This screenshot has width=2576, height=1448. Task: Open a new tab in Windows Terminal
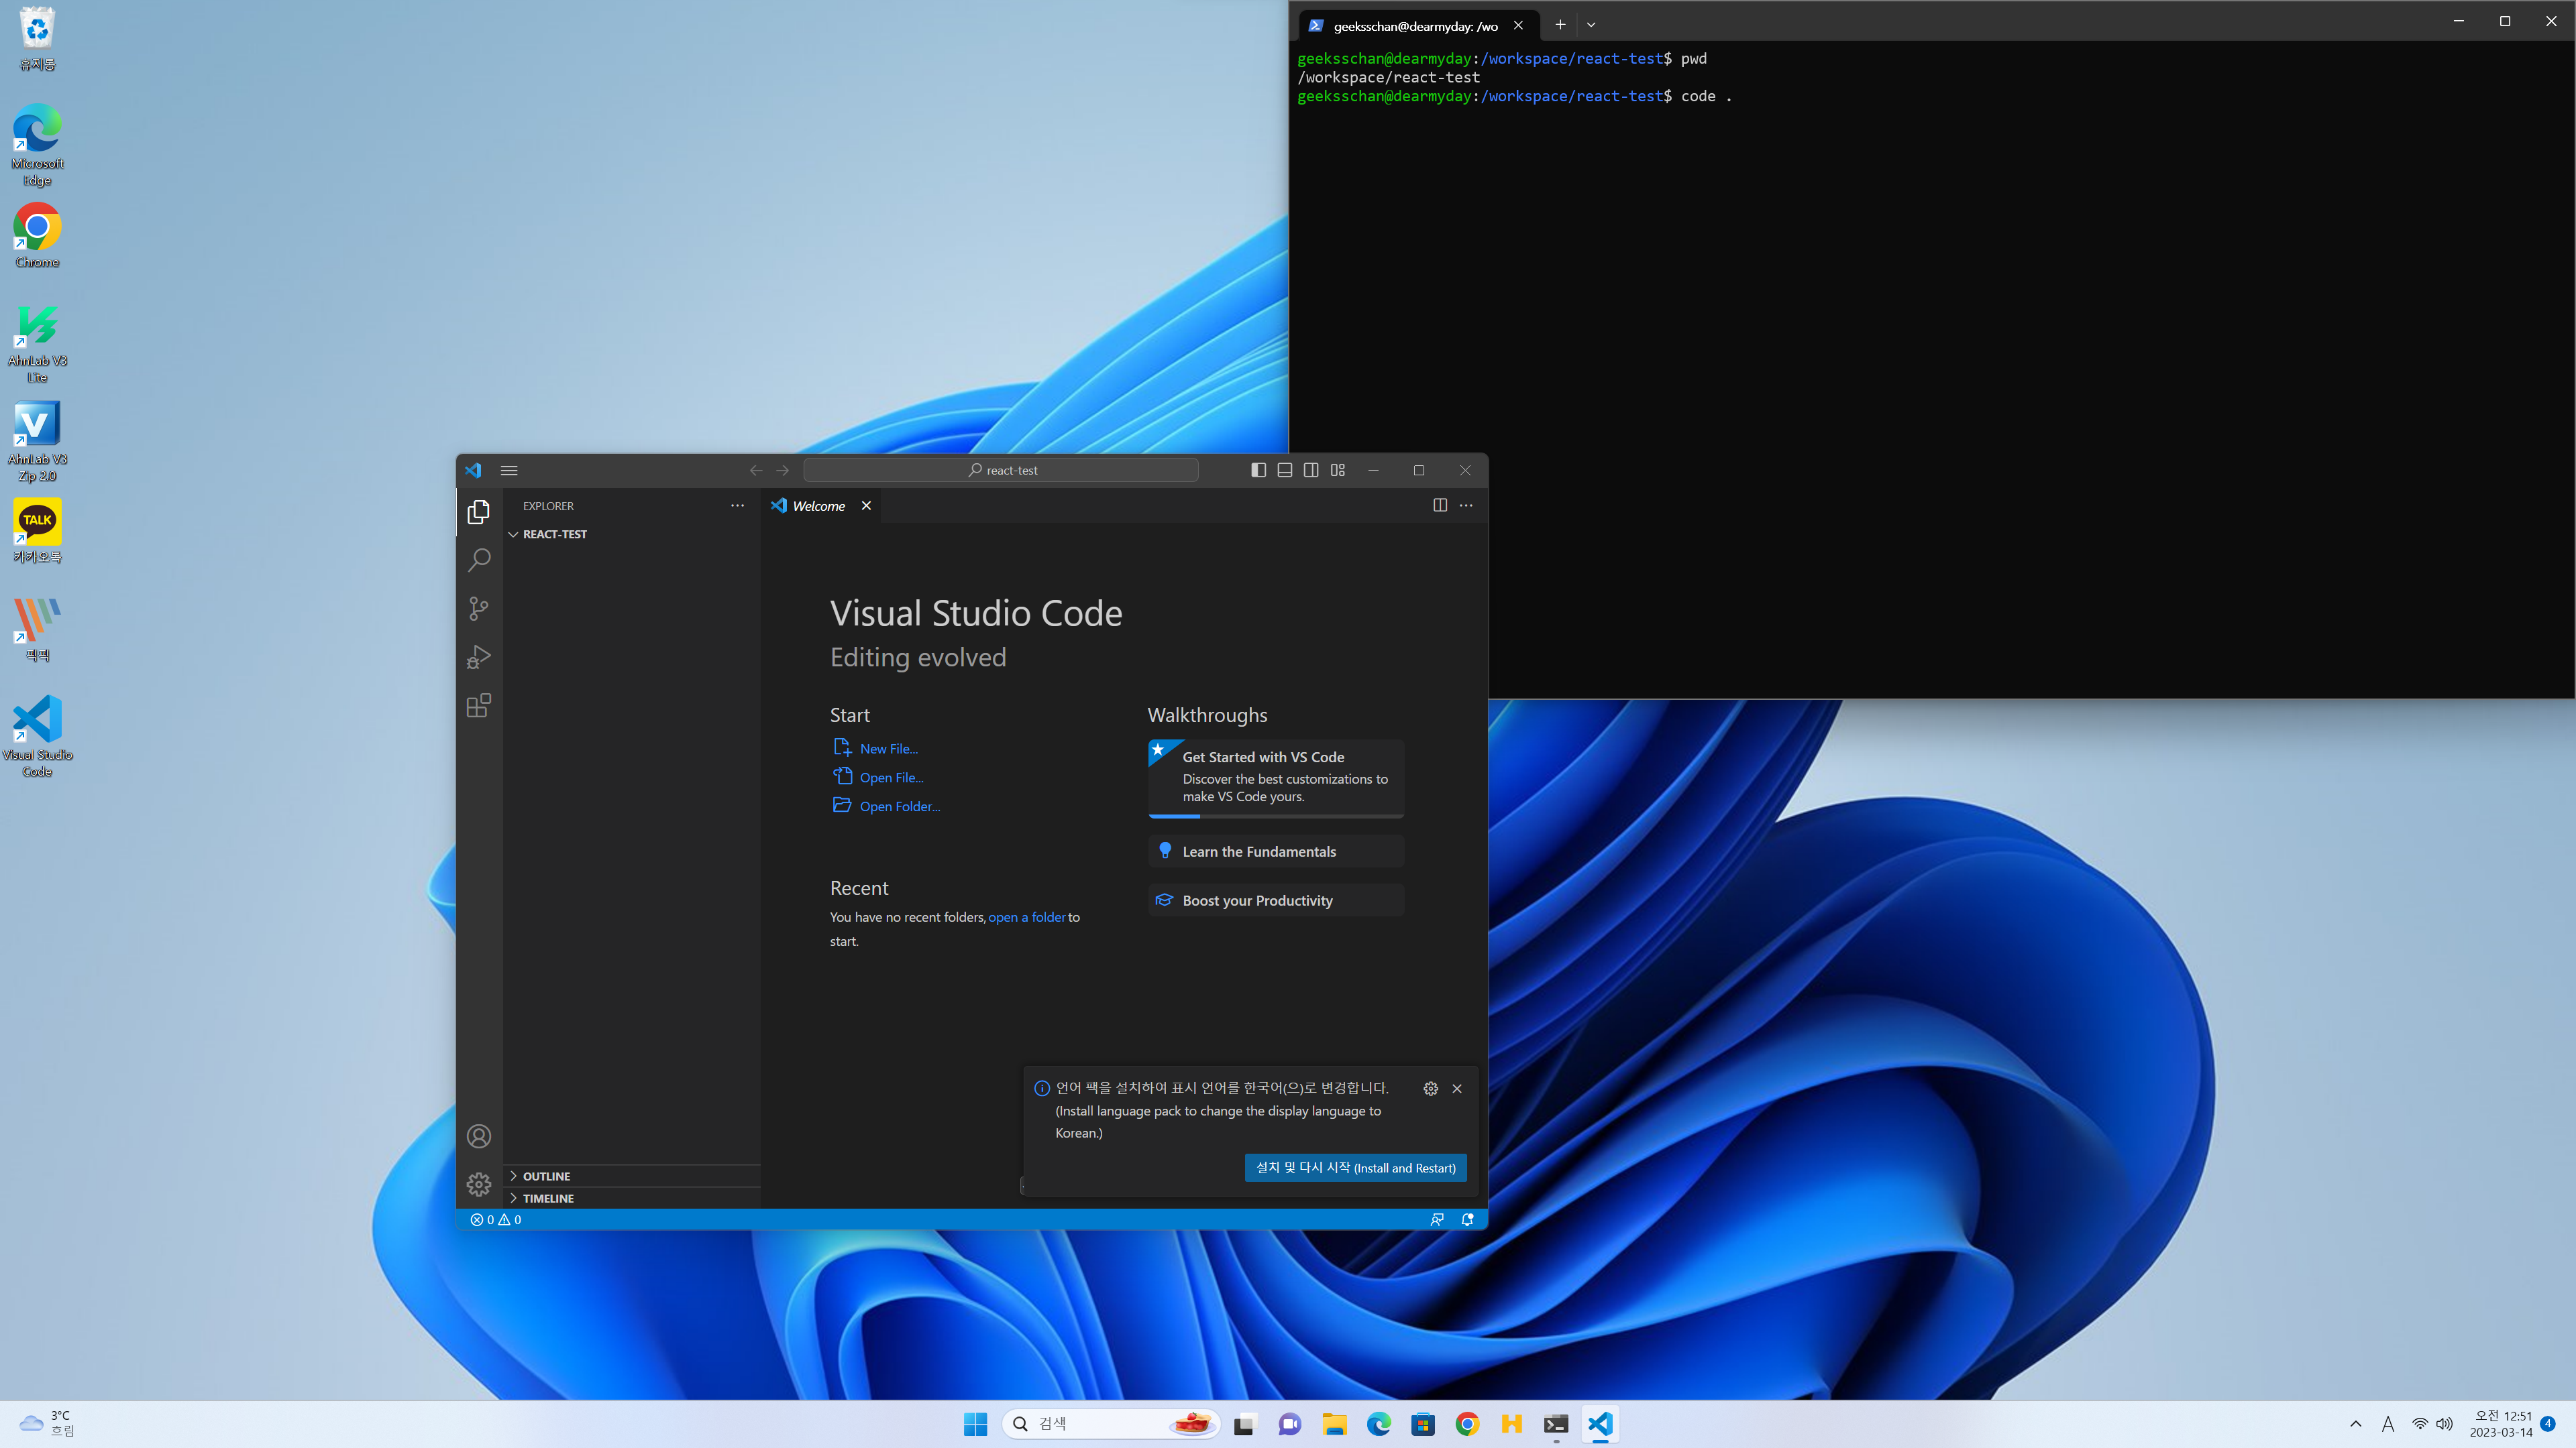point(1560,25)
